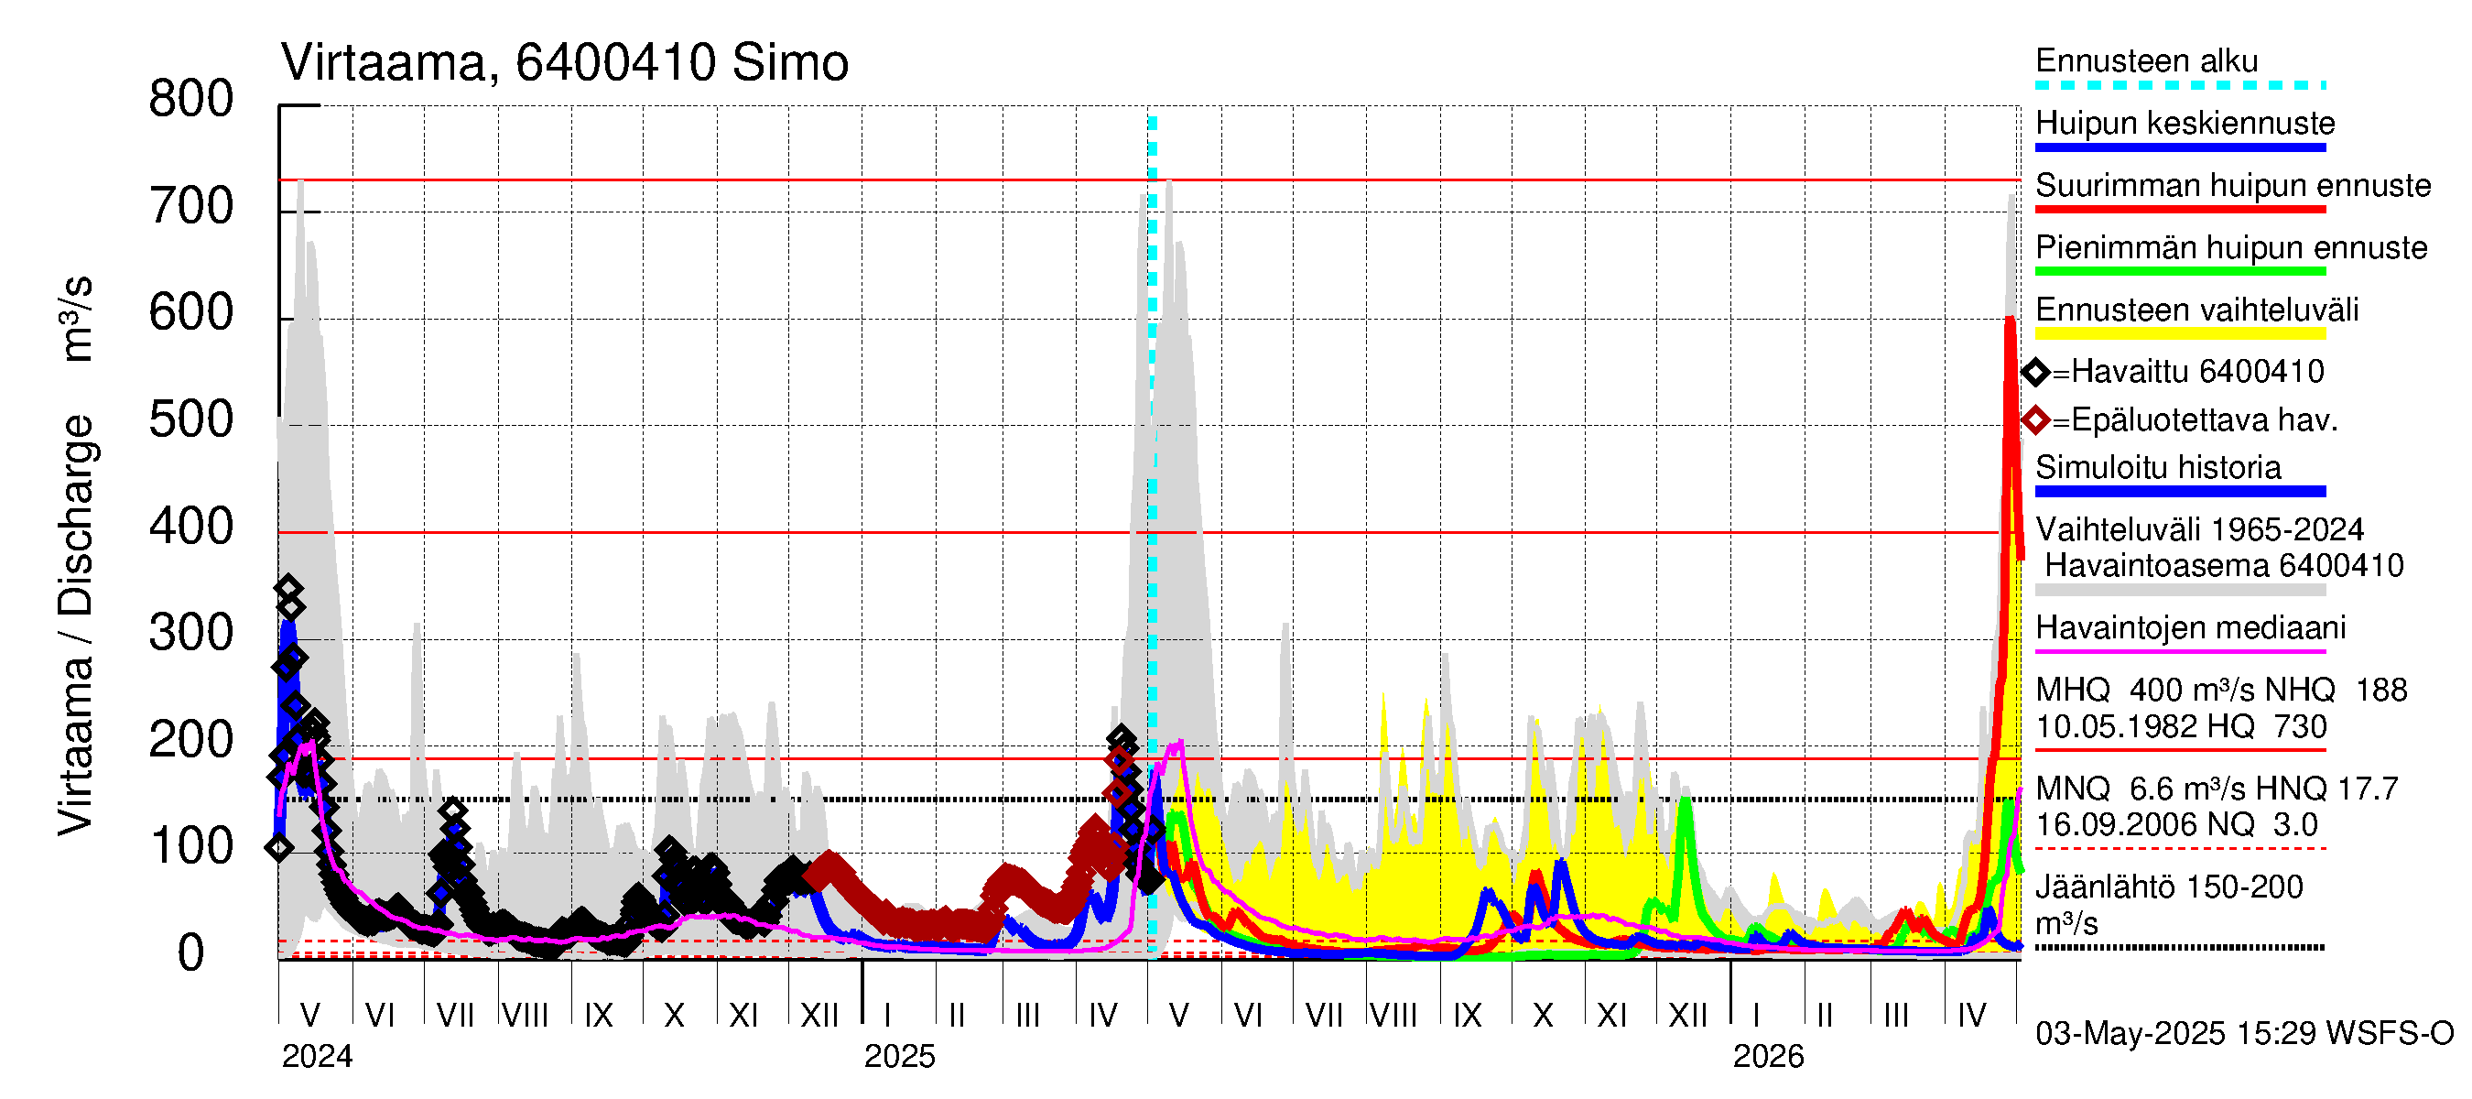Click the y-axis label '300'
This screenshot has width=2472, height=1099.
(191, 634)
